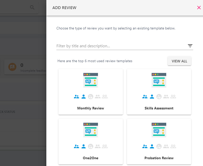Click the 'Choose the type of review' instruction text

pyautogui.click(x=116, y=28)
